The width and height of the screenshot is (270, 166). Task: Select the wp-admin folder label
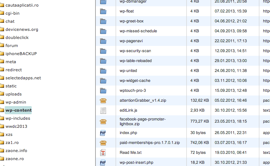click(16, 102)
